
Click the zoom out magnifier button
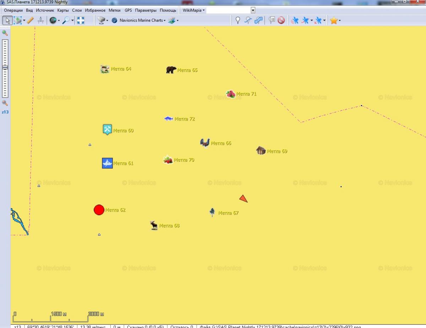[5, 103]
